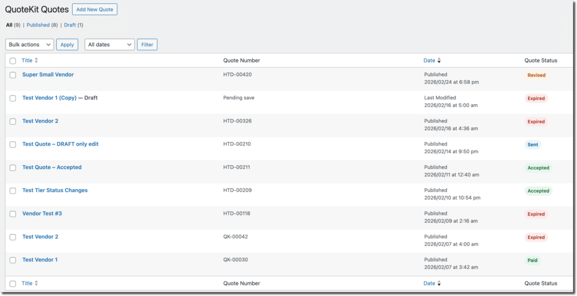Viewport: 577px width, 296px height.
Task: Click the sort arrows beside the bottom Title footer
Action: (37, 283)
